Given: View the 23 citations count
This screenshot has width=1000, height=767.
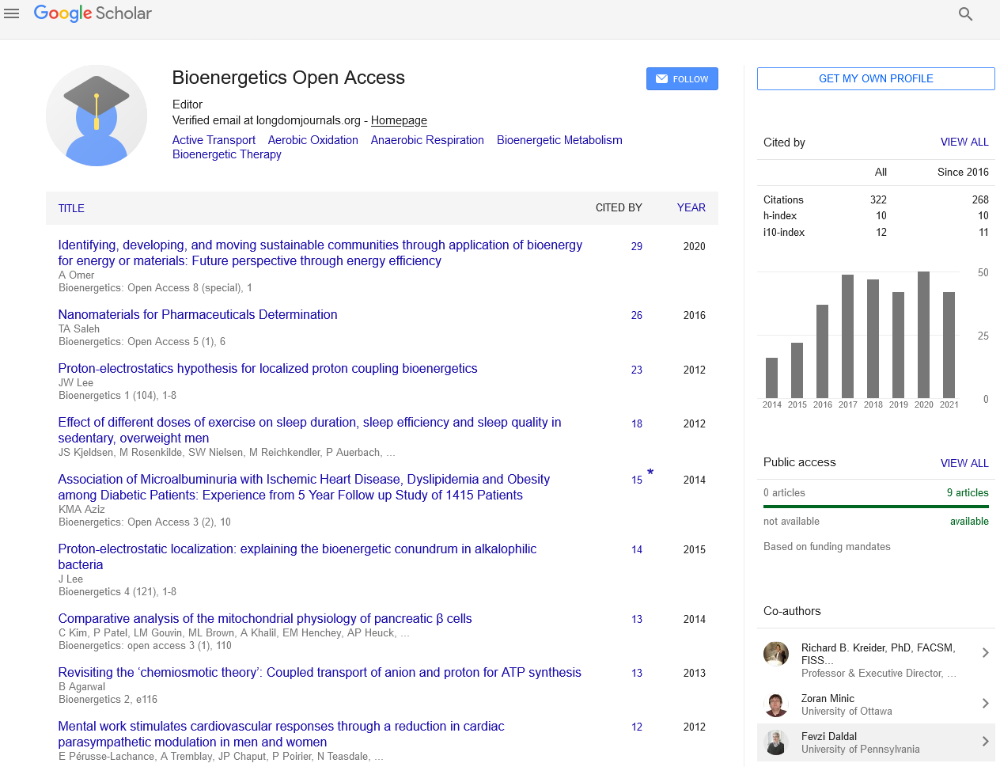Looking at the screenshot, I should (637, 370).
